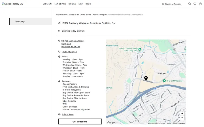Open the search magnifier icon

(x=190, y=4)
